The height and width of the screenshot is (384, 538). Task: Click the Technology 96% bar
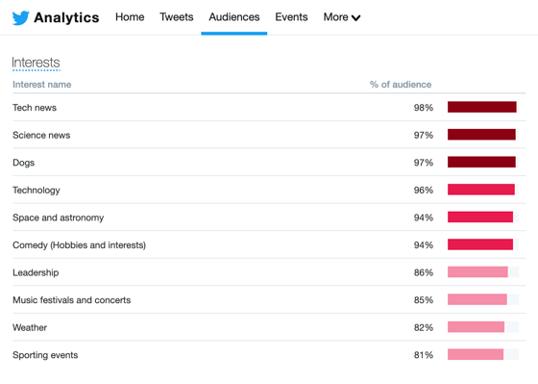[x=481, y=190]
